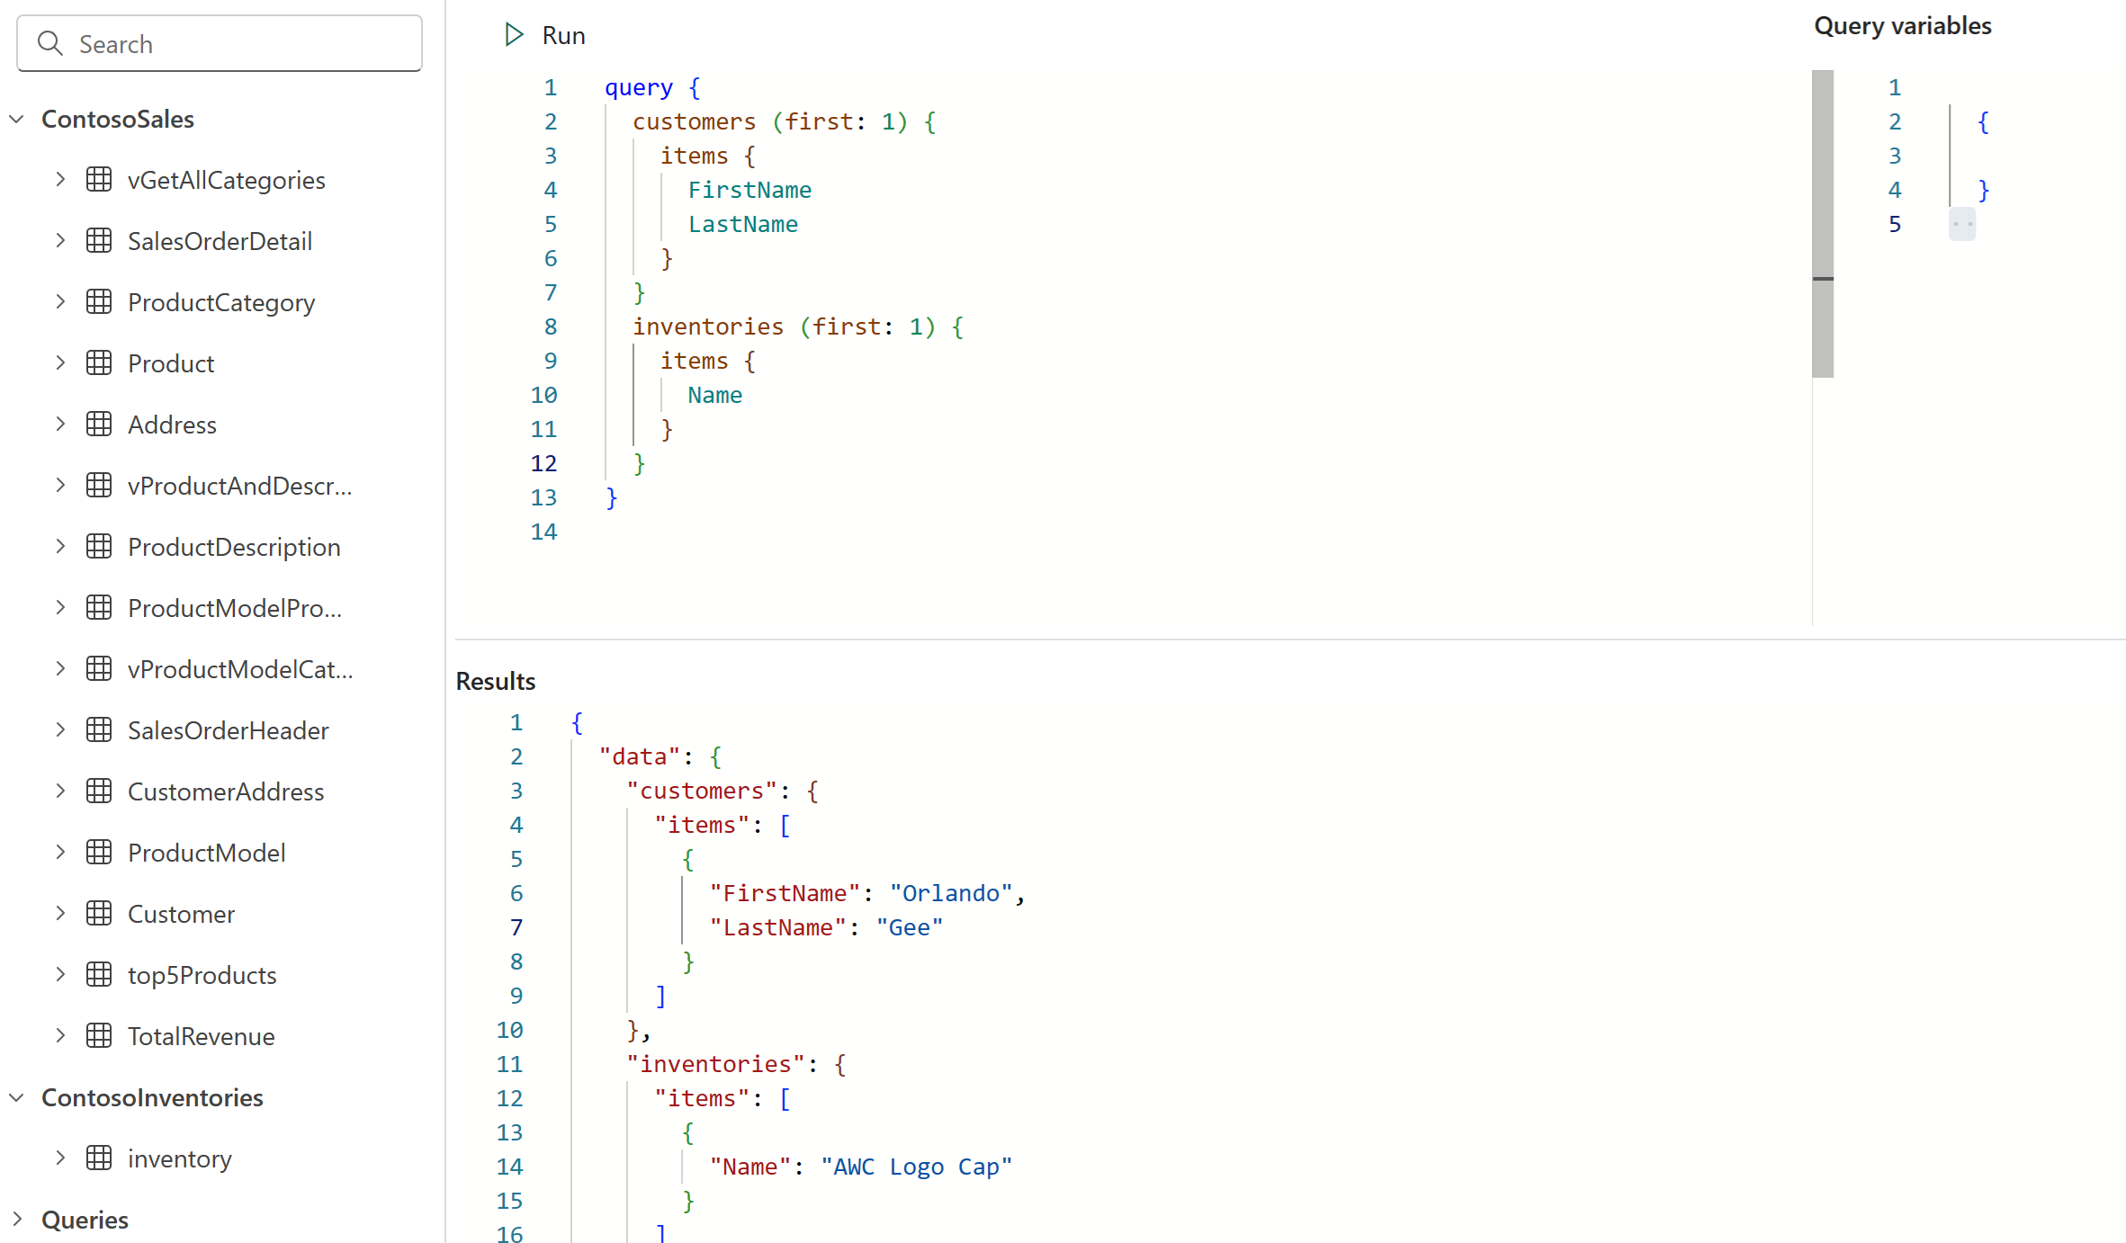The image size is (2126, 1243).
Task: Click the Customer table icon
Action: [x=99, y=914]
